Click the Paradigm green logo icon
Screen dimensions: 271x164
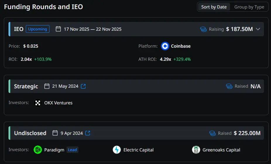tap(38, 150)
